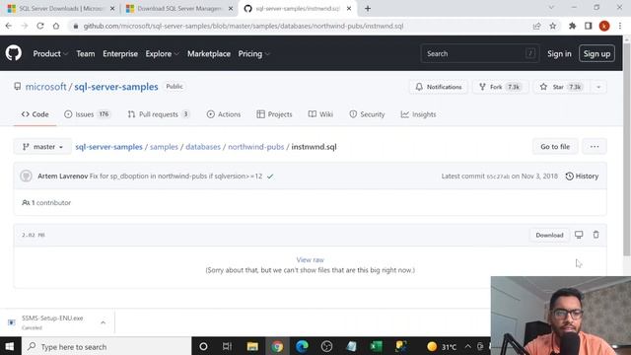Switch to the Security tab
Image resolution: width=631 pixels, height=355 pixels.
(x=367, y=114)
